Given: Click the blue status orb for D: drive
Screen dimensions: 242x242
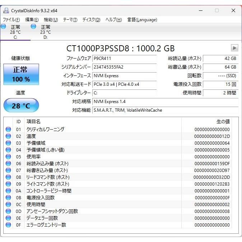Looking at the screenshot, I should point(33,26).
